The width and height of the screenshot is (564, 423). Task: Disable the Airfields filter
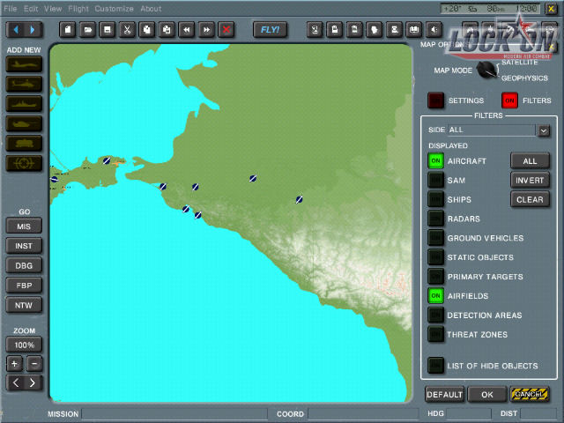click(435, 296)
